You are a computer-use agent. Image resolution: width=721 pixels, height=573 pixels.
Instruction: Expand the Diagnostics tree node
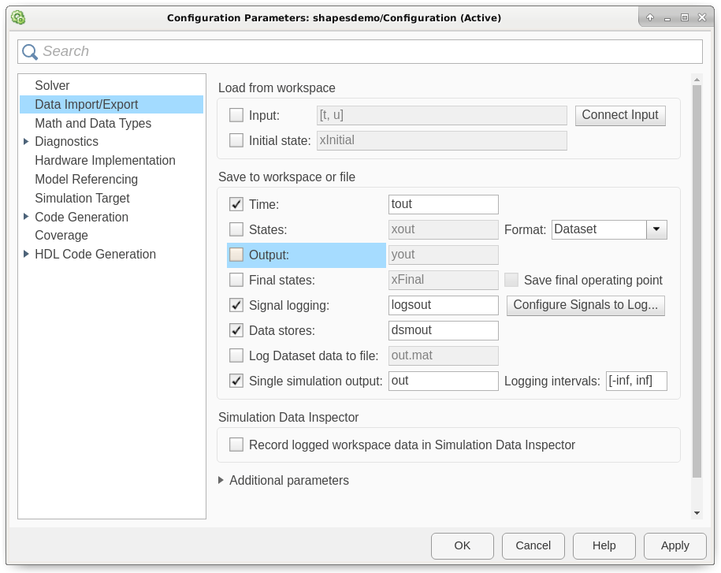(x=26, y=142)
